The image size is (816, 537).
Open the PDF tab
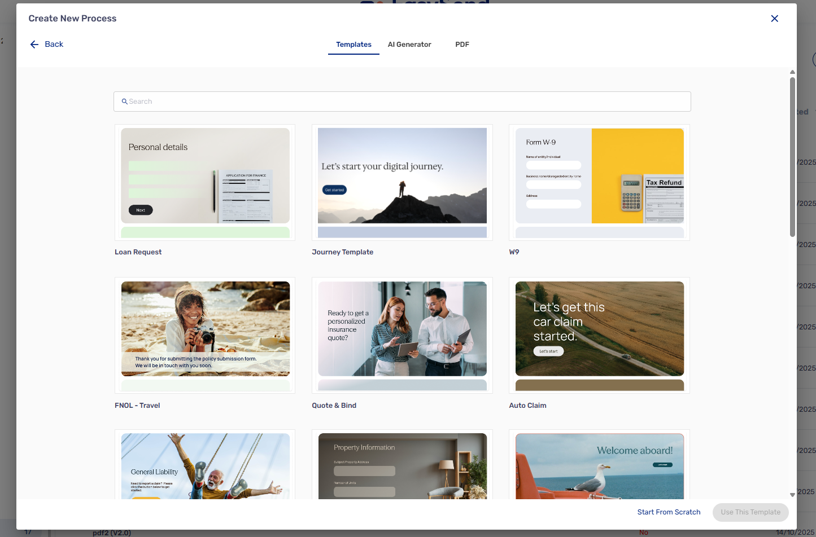pos(462,45)
